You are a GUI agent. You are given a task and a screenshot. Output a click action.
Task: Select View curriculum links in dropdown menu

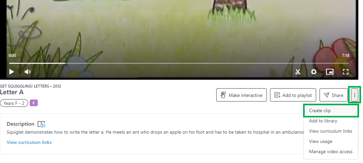coord(331,131)
